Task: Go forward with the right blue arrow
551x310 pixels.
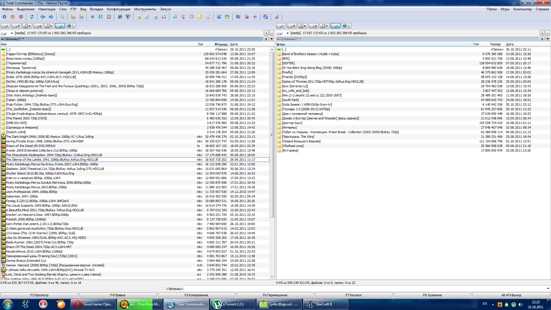Action: (x=51, y=17)
